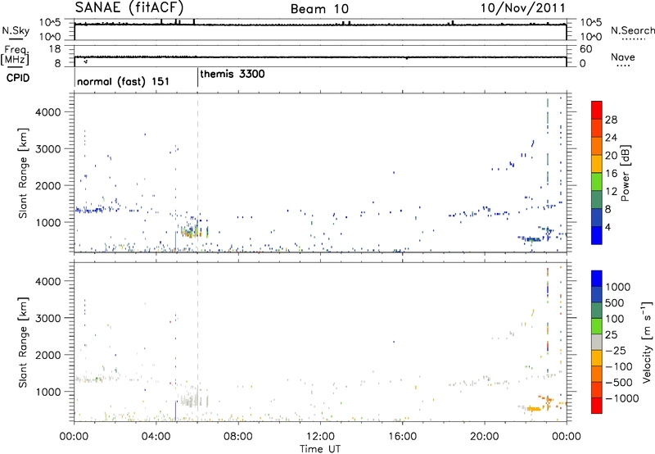This screenshot has width=655, height=454.
Task: Select the 3000 range tick in power panel
Action: click(x=47, y=149)
